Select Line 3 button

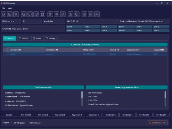pos(109,27)
